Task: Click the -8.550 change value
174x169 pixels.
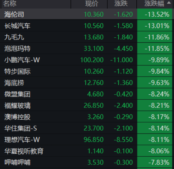Action: point(123,140)
